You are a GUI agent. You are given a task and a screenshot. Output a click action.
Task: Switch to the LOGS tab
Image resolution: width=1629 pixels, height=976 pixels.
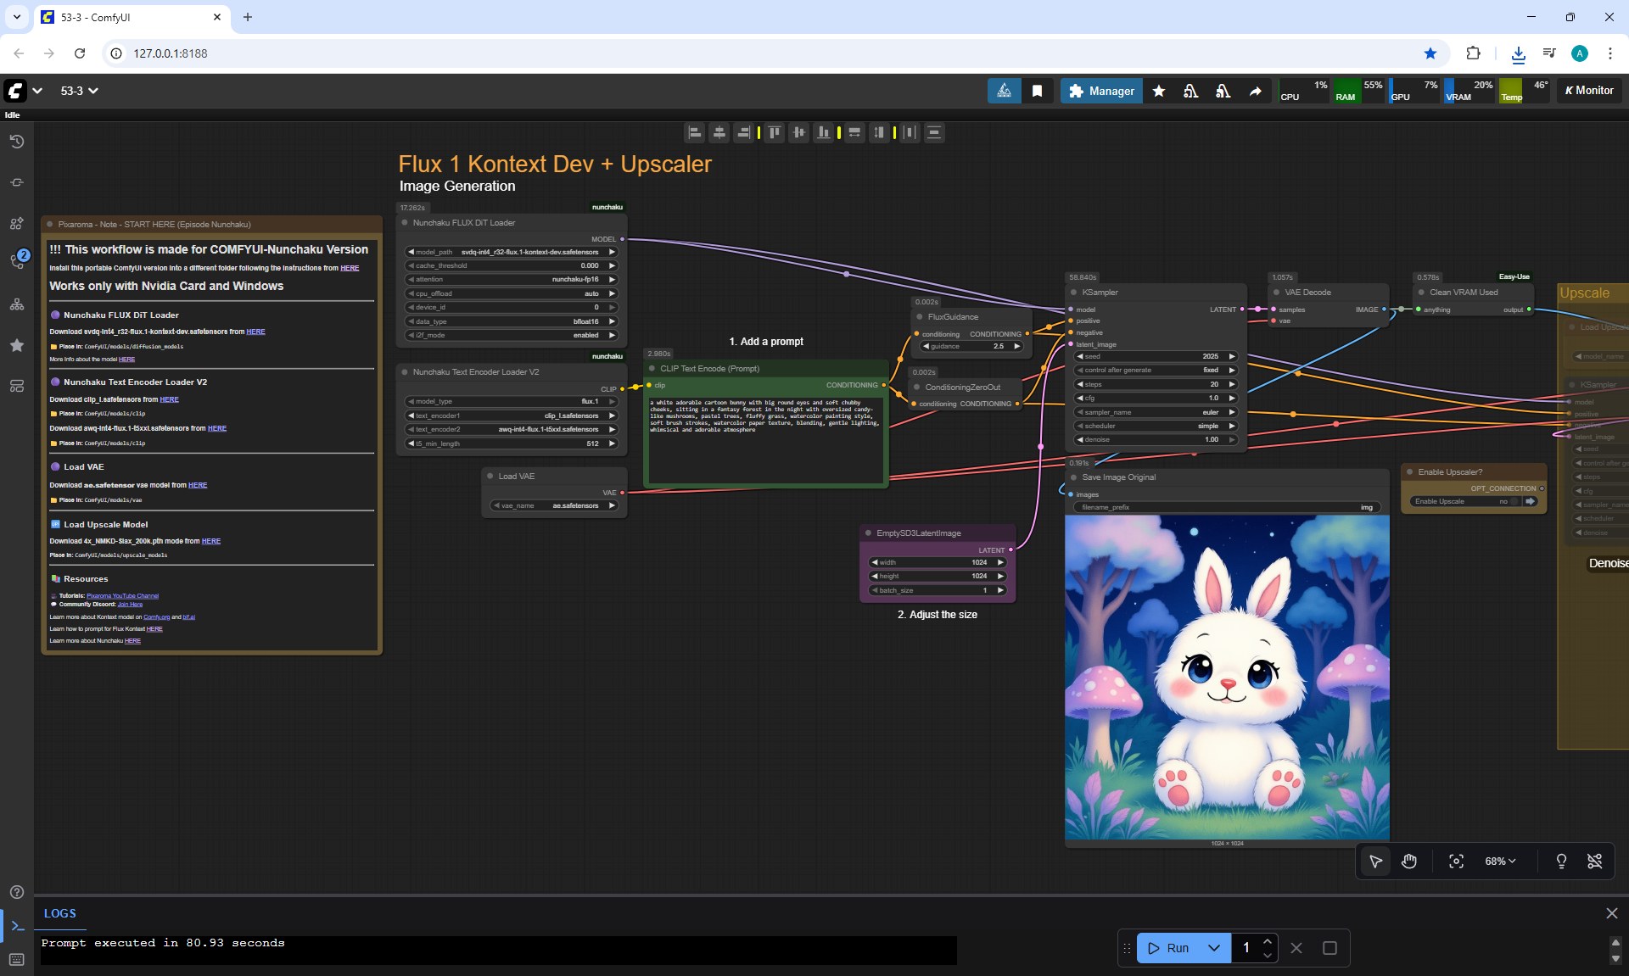pos(60,913)
